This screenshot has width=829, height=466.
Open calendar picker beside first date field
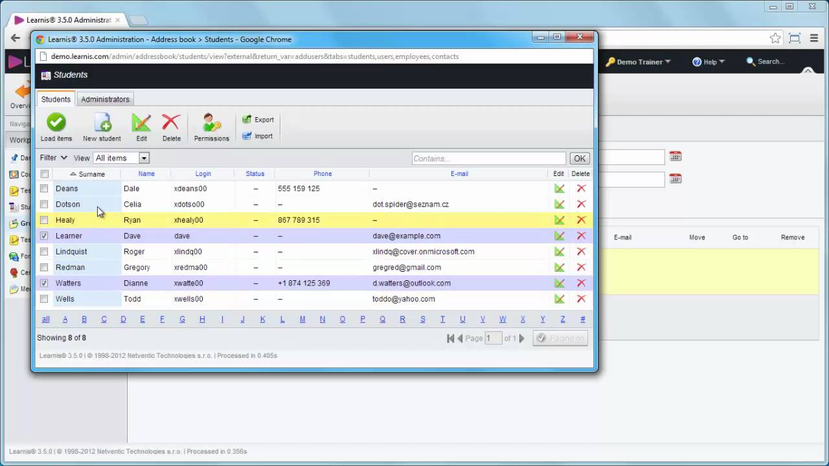click(x=676, y=157)
